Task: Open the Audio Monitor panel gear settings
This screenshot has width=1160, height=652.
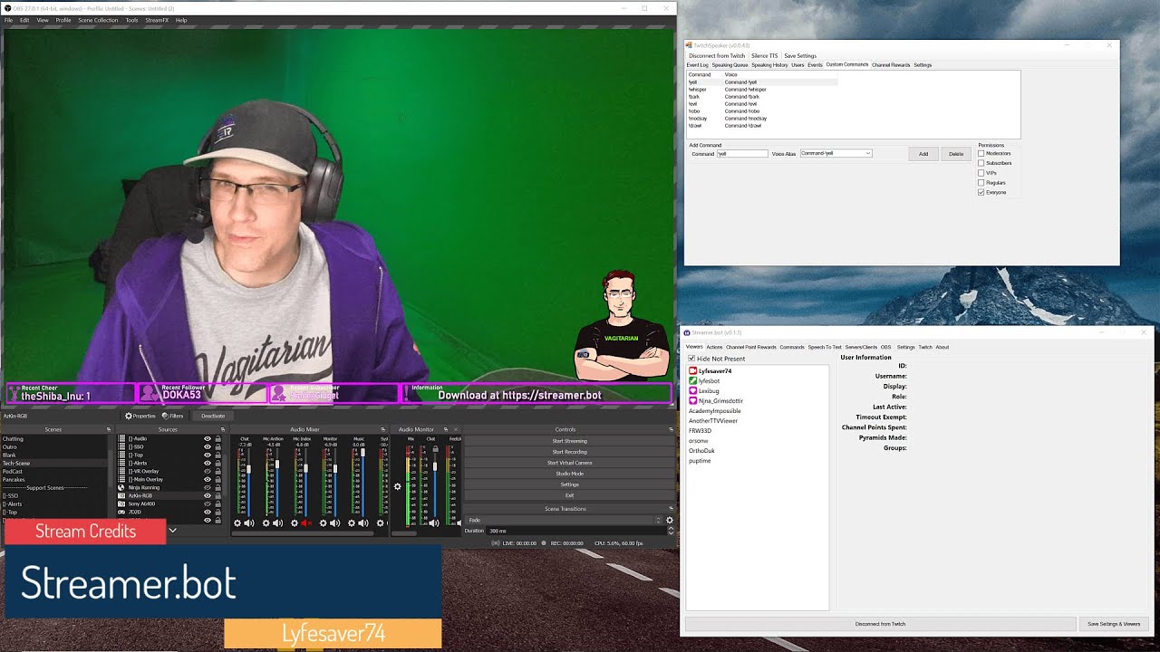Action: point(397,487)
